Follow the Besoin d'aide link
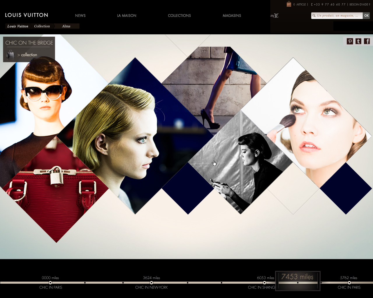This screenshot has height=298, width=373. (x=359, y=4)
